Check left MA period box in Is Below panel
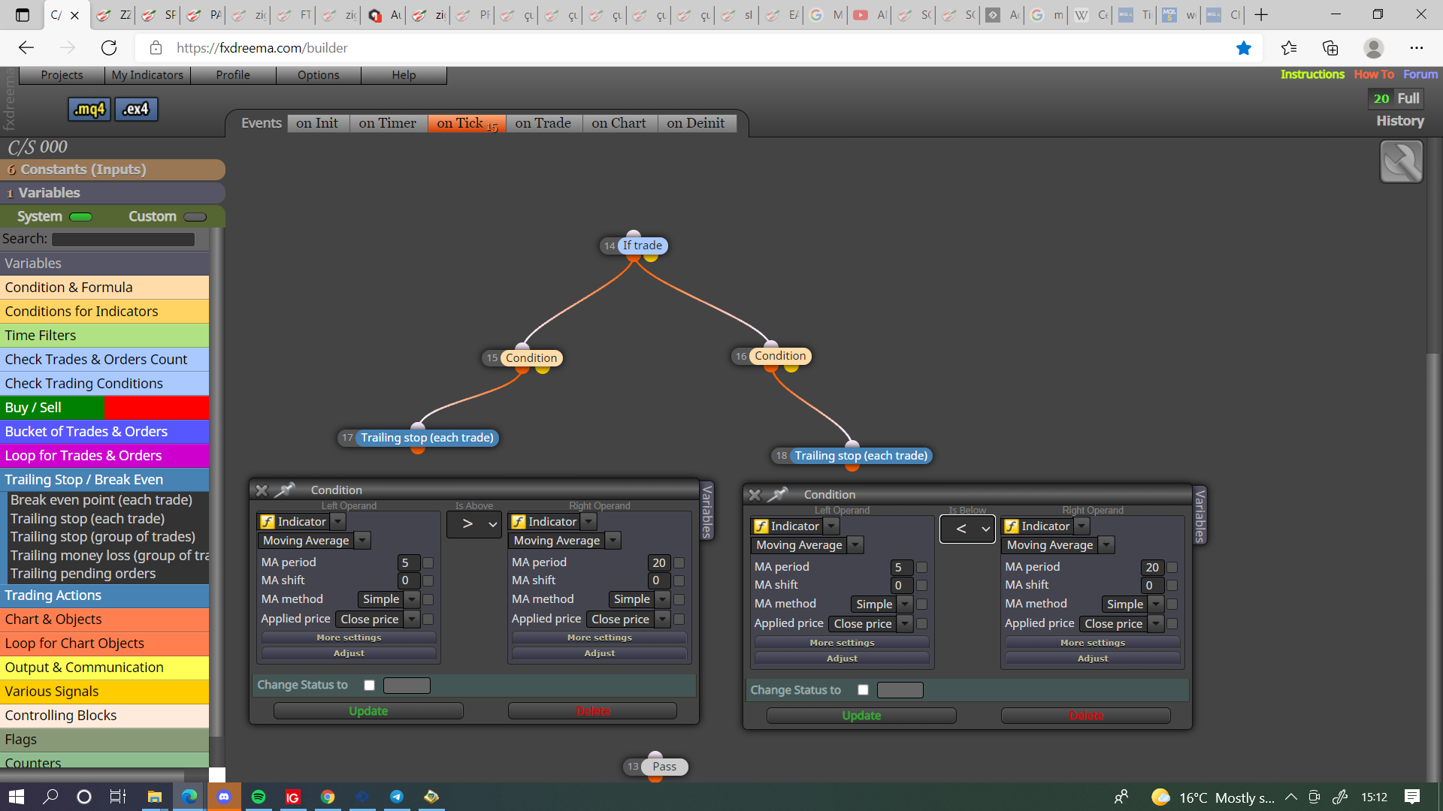This screenshot has height=811, width=1443. point(922,568)
